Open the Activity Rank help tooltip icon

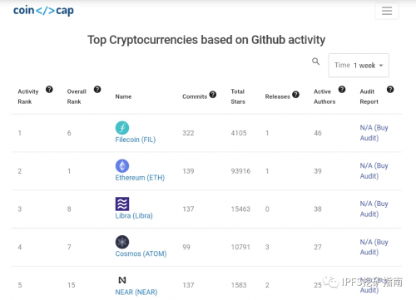pyautogui.click(x=49, y=90)
